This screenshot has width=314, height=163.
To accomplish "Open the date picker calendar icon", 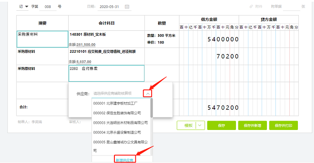I will point(127,6).
